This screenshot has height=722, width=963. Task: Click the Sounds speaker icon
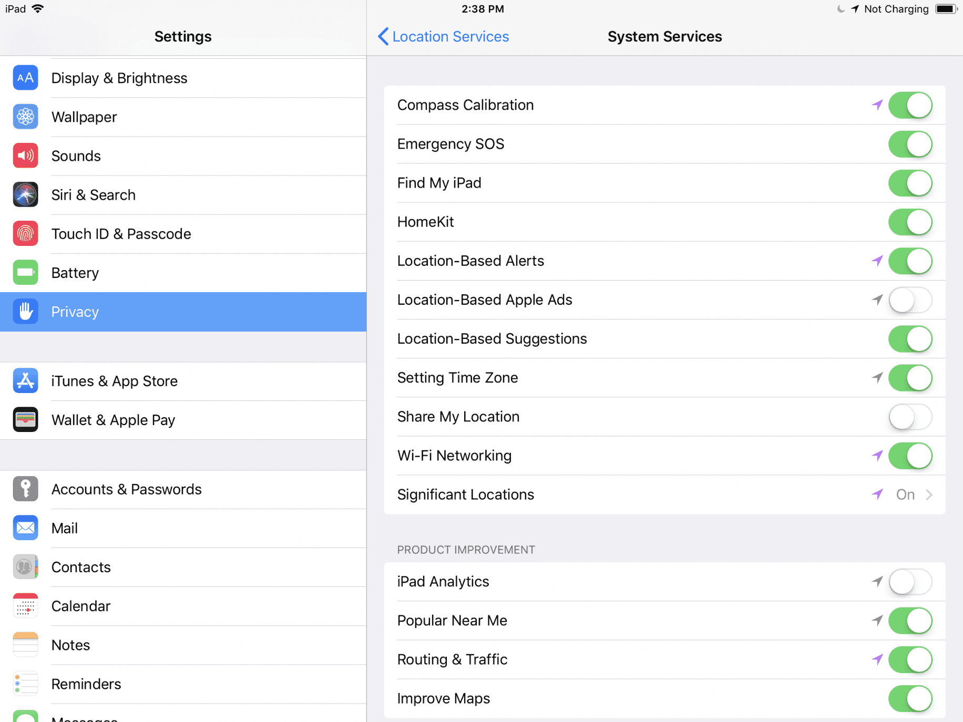pyautogui.click(x=25, y=156)
